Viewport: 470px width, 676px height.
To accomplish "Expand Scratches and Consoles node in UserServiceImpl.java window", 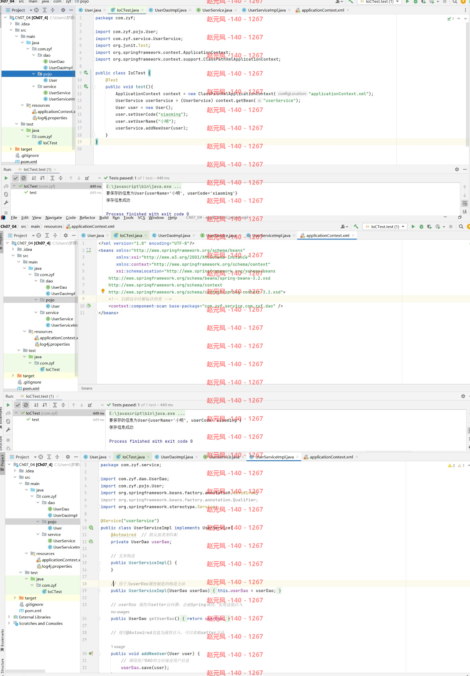I will point(9,623).
